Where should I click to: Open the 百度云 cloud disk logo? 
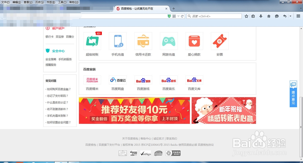[118, 80]
